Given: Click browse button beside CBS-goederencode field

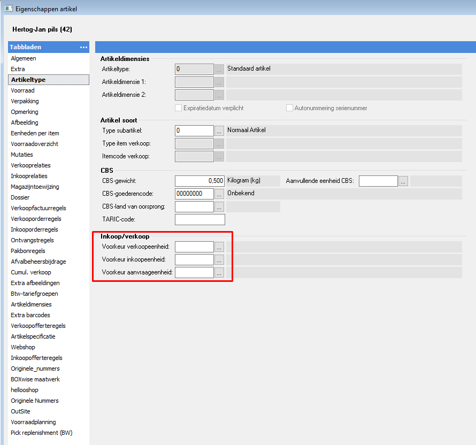Looking at the screenshot, I should [x=219, y=194].
